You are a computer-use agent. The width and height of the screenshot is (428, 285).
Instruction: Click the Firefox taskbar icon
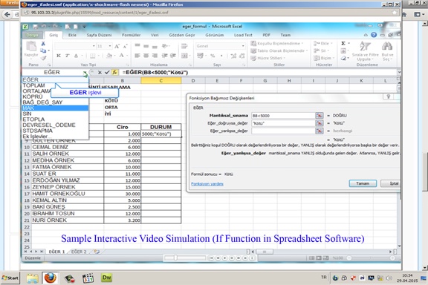pyautogui.click(x=51, y=278)
